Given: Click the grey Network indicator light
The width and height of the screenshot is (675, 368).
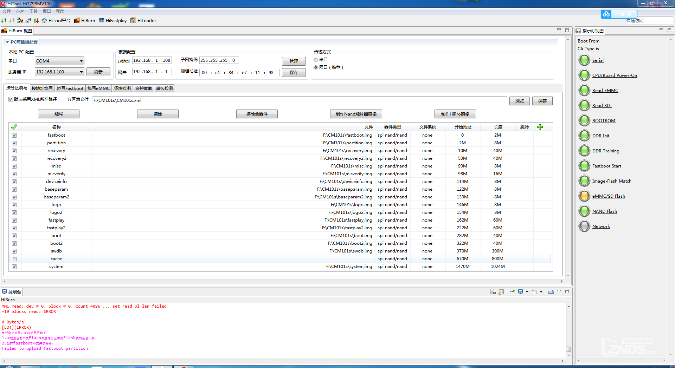Looking at the screenshot, I should [x=584, y=226].
